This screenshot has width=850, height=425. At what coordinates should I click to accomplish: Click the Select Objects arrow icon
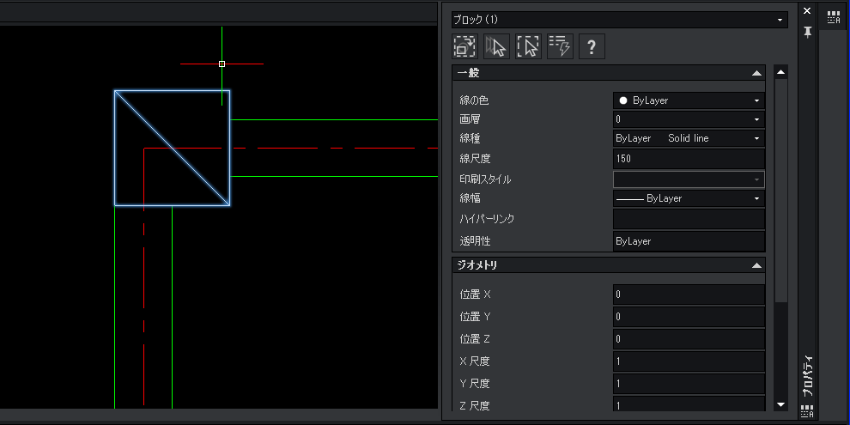(x=496, y=46)
